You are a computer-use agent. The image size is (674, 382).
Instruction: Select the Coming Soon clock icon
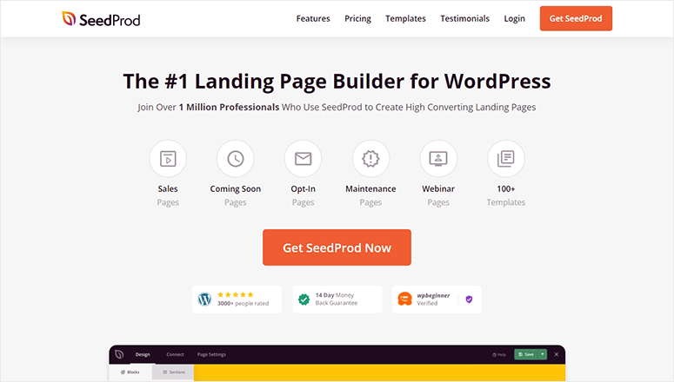coord(236,158)
